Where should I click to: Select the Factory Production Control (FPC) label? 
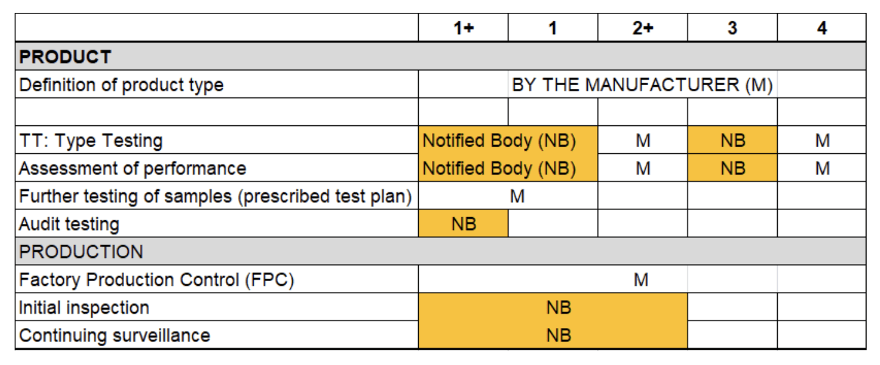tap(156, 280)
